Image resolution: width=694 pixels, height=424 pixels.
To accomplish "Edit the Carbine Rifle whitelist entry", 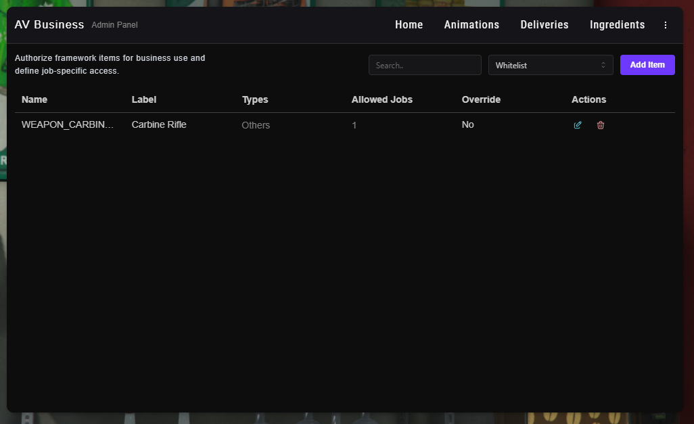I will pyautogui.click(x=577, y=125).
